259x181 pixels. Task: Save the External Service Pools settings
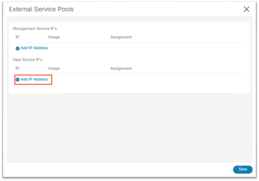pyautogui.click(x=242, y=169)
